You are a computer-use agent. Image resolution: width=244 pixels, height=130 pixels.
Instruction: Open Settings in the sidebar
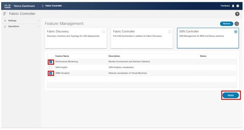pos(12,21)
